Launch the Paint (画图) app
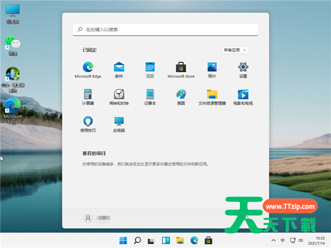 pyautogui.click(x=181, y=97)
